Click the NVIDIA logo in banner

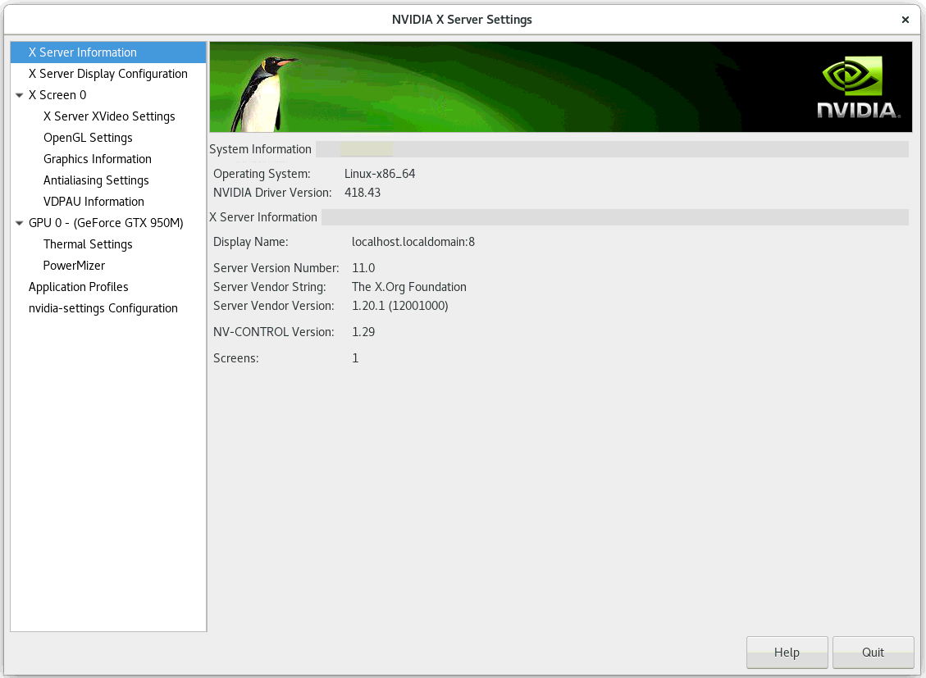point(859,88)
